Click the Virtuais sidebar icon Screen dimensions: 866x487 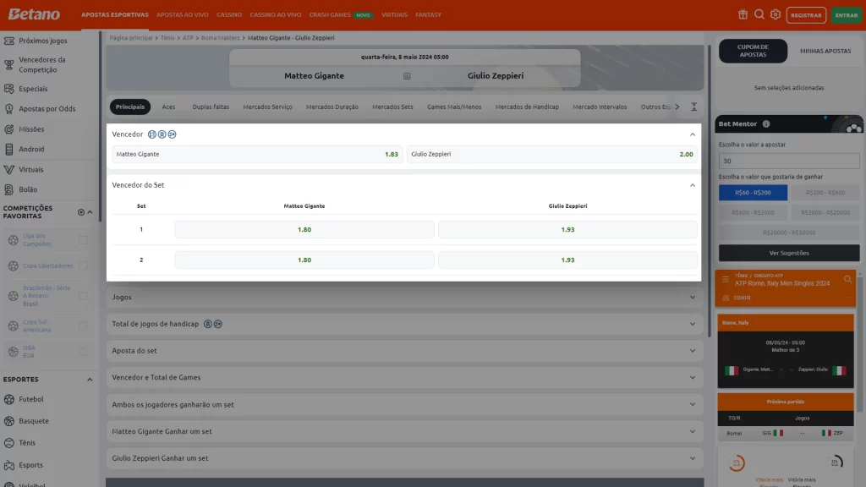[8, 169]
